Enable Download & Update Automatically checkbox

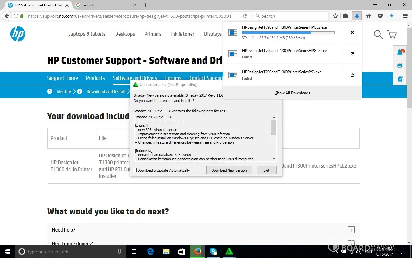(135, 170)
